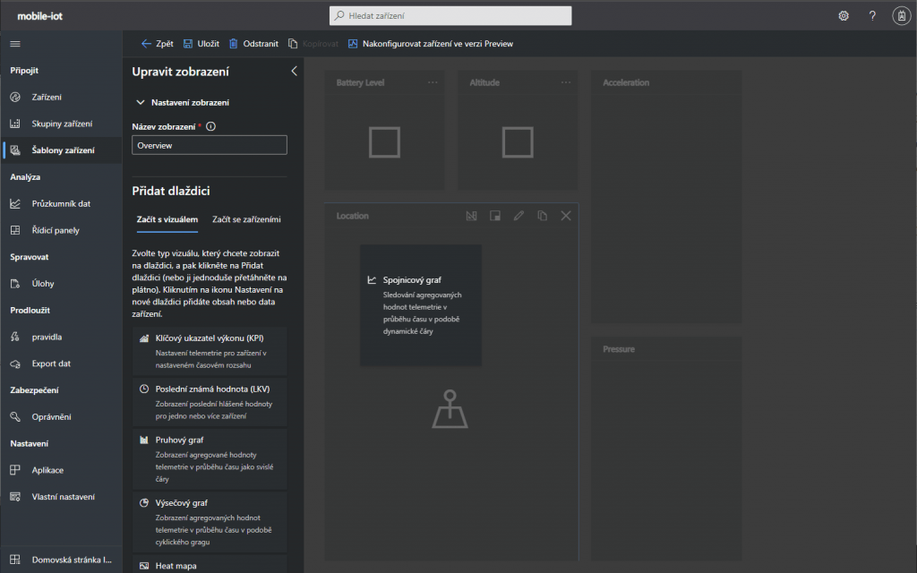Remove the Location tile with its X icon
Screen dimensions: 917x573
coord(565,216)
